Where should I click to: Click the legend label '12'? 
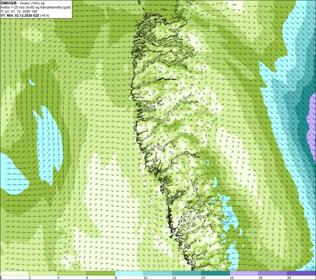pyautogui.click(x=174, y=278)
